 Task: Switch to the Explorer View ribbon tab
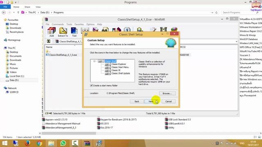[x=38, y=7]
